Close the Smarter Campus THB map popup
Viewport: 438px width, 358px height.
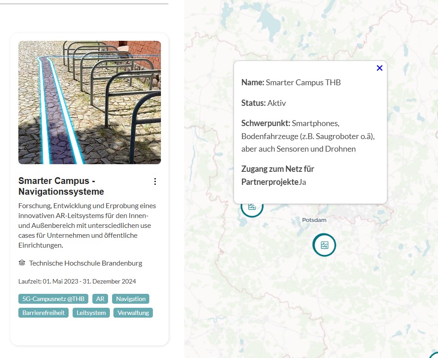[x=379, y=68]
